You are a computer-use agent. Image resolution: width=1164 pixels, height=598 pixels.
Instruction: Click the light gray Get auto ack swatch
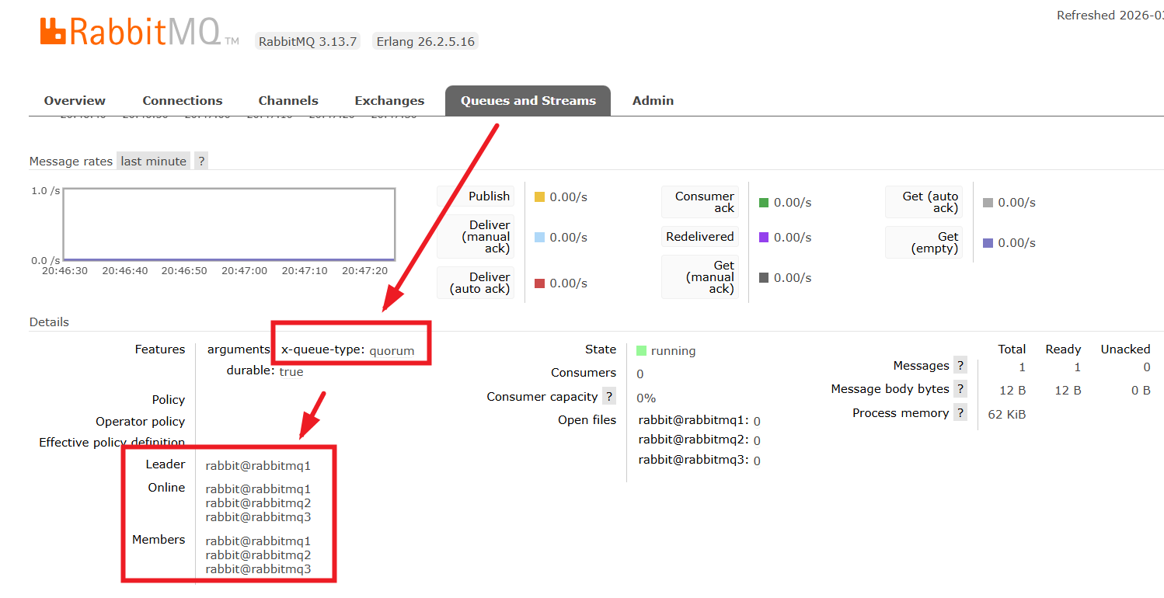click(x=988, y=203)
